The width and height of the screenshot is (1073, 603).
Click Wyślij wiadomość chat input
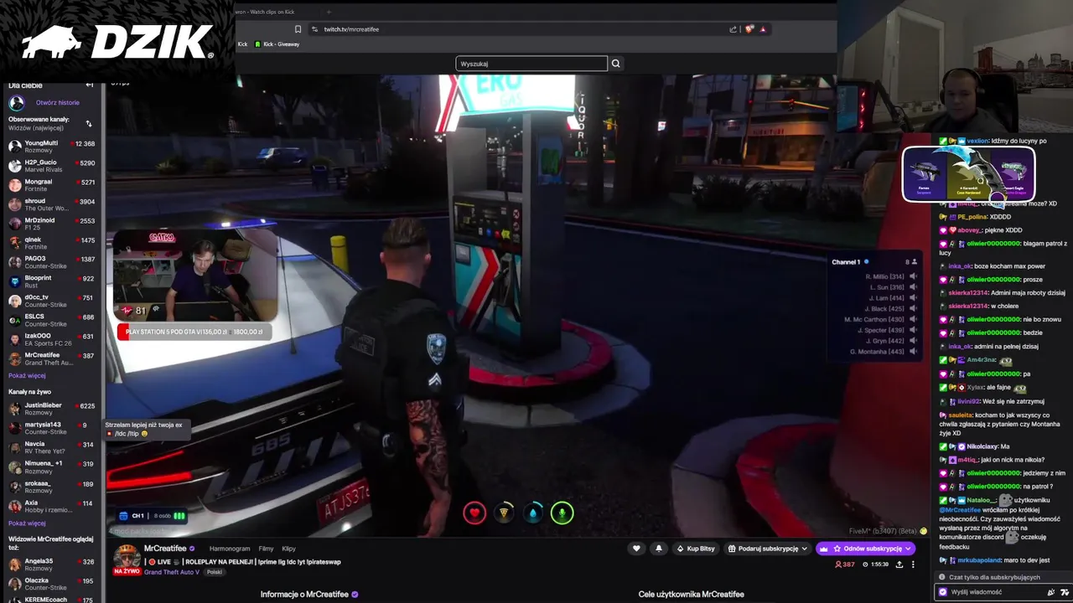(x=989, y=592)
